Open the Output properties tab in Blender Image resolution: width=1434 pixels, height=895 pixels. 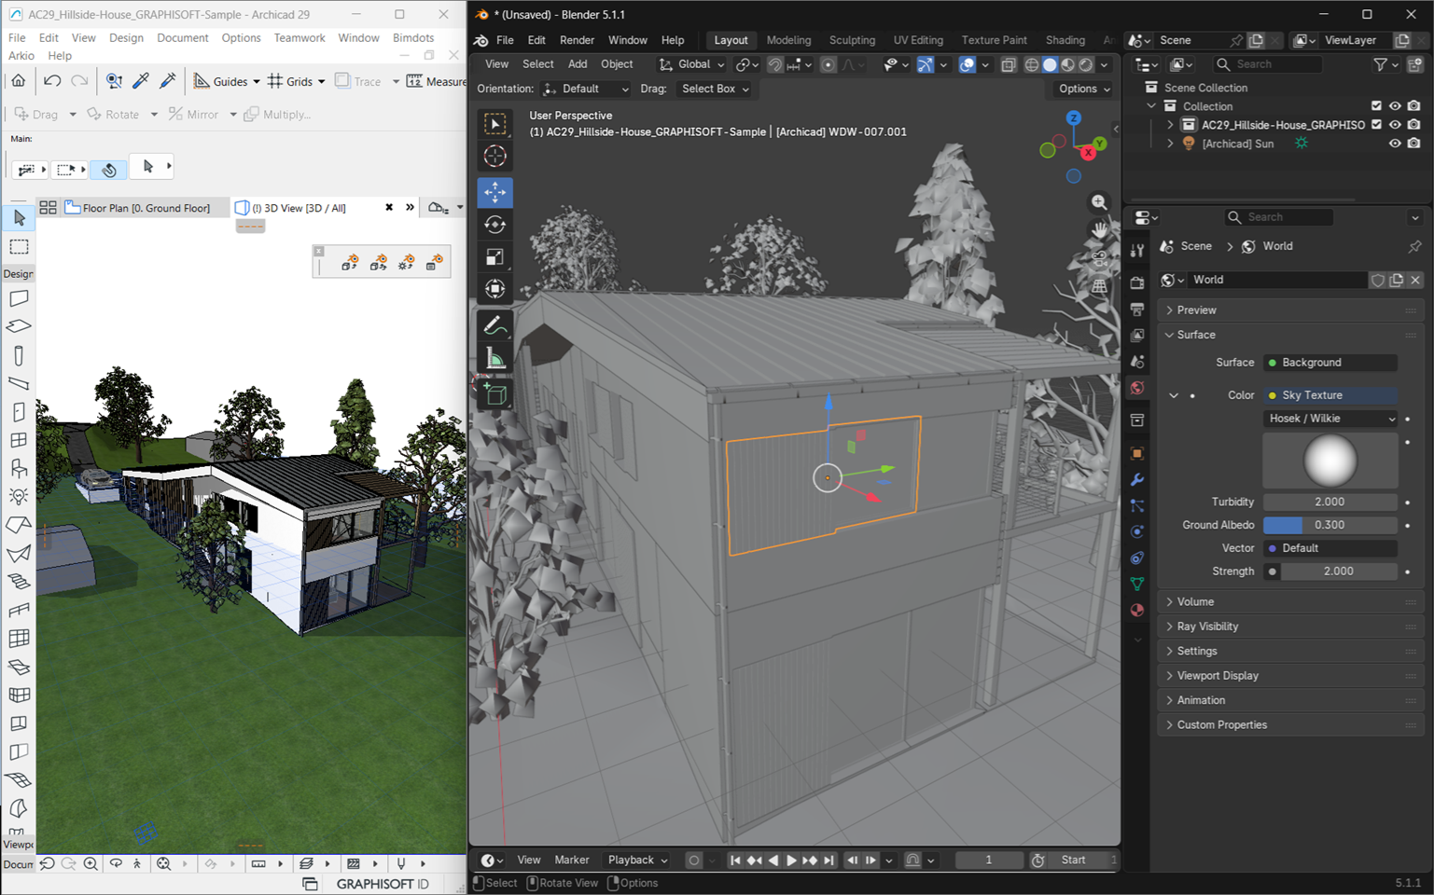(x=1137, y=309)
